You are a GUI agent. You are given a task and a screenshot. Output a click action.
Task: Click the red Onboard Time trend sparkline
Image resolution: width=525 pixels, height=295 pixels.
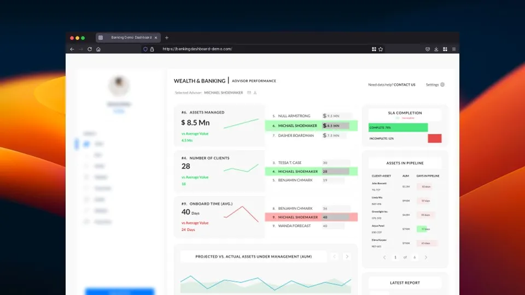coord(241,214)
